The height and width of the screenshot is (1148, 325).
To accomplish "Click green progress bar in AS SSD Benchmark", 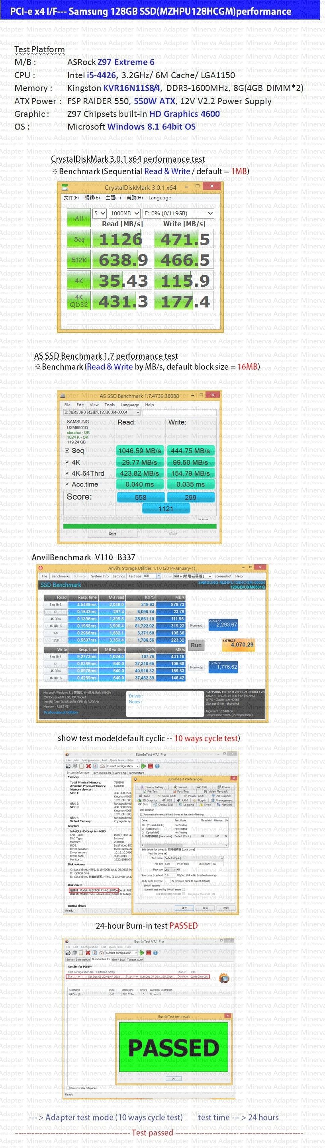I will (x=140, y=526).
